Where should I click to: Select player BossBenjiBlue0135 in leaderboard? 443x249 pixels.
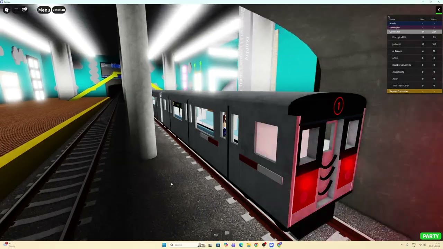click(414, 65)
